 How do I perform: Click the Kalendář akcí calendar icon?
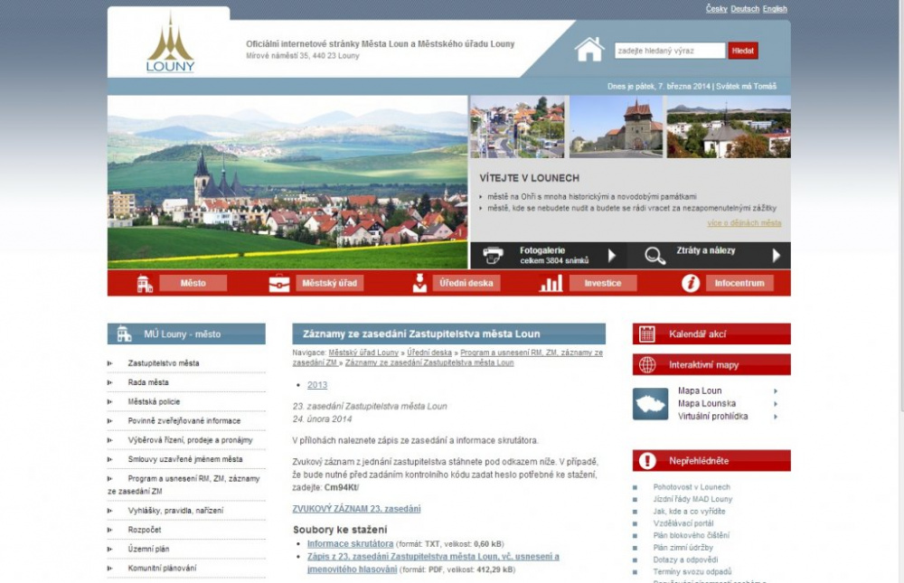click(x=647, y=334)
